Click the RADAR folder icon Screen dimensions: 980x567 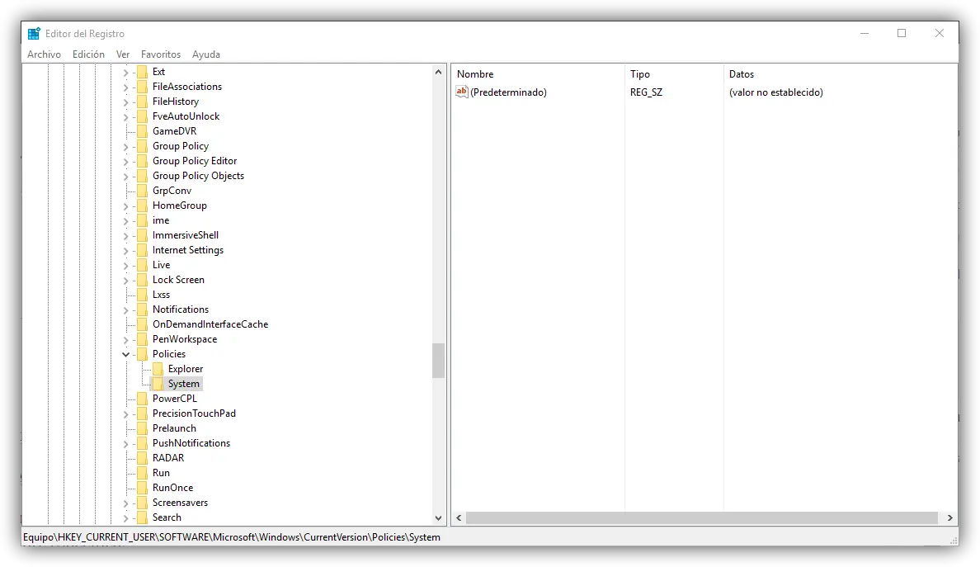143,458
